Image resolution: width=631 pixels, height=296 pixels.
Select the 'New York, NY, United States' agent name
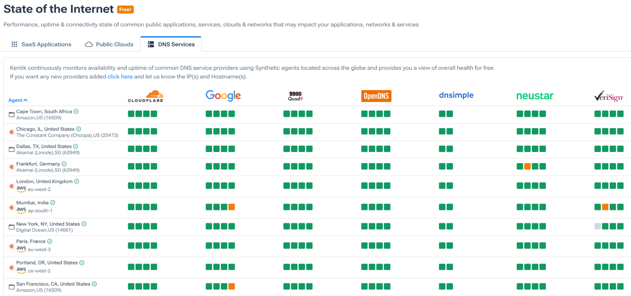(48, 224)
